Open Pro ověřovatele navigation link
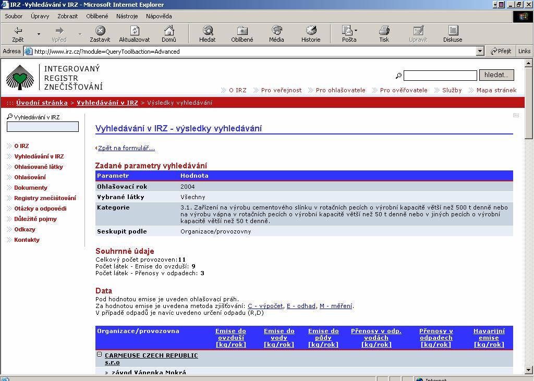The image size is (534, 381). 404,90
